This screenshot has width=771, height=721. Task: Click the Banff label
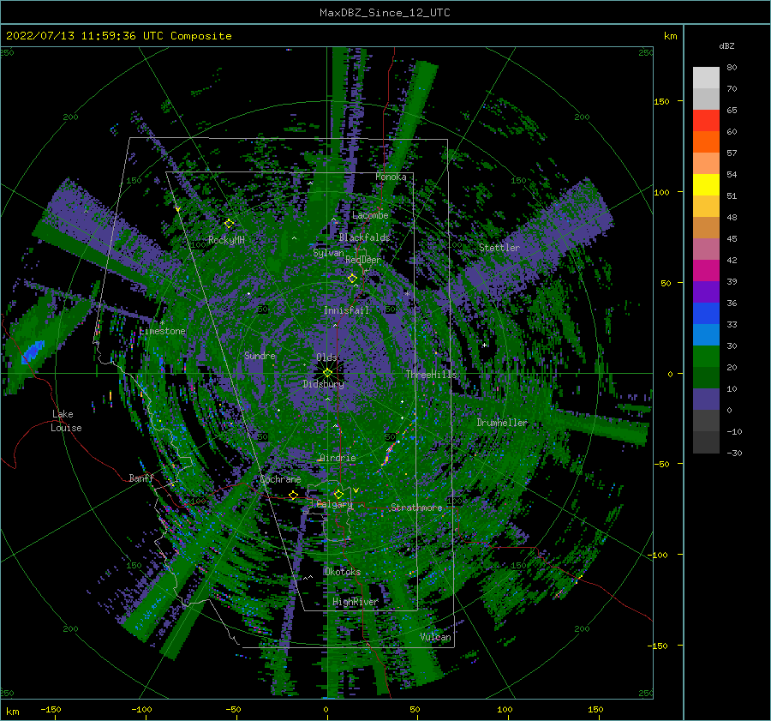pyautogui.click(x=141, y=478)
